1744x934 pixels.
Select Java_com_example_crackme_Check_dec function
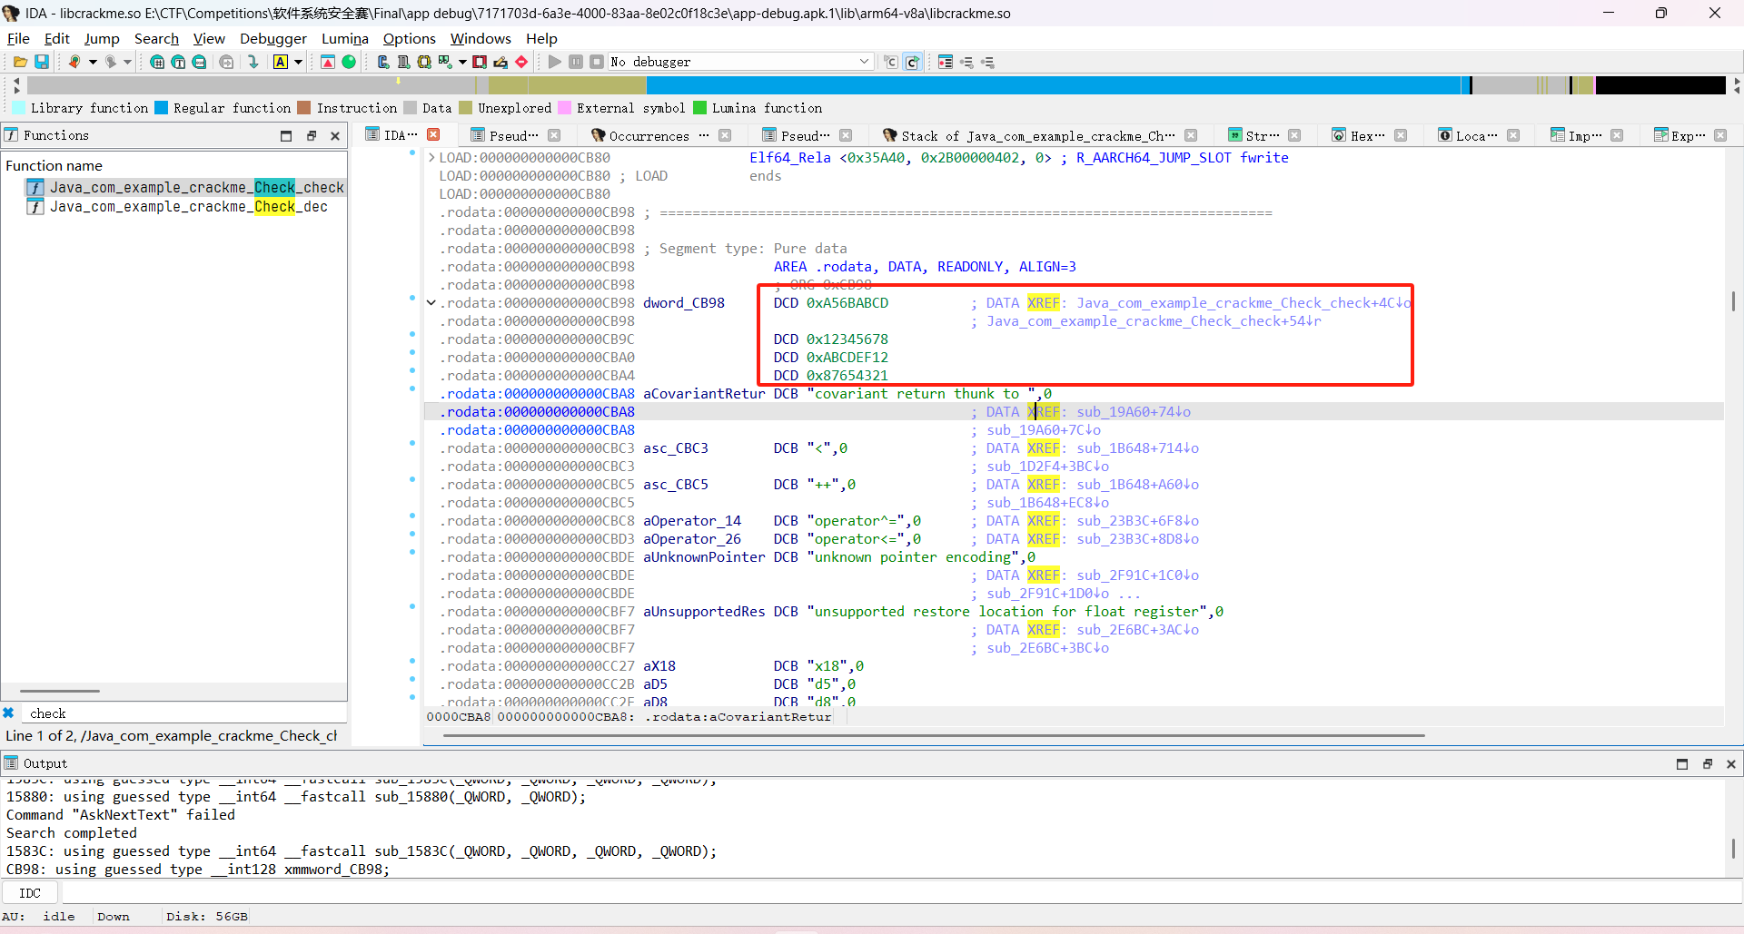[188, 207]
